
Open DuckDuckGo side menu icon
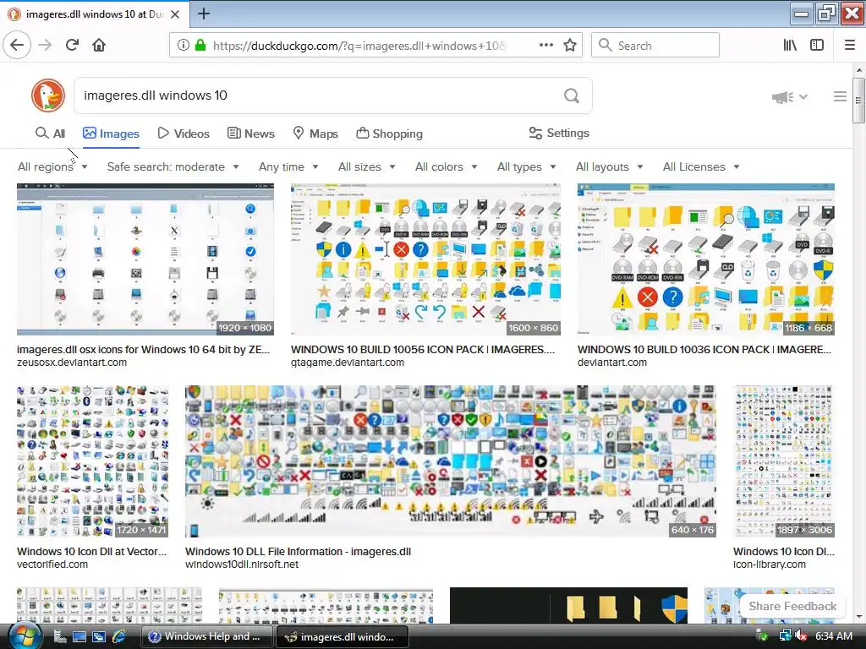click(x=840, y=96)
